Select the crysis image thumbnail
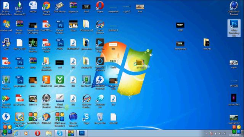The image size is (244, 137). 234,63
